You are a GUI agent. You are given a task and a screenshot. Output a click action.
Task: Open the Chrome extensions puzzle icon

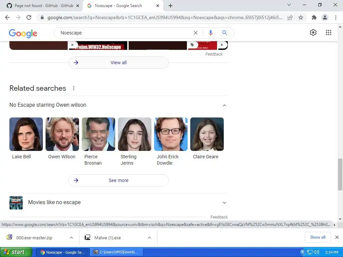coord(314,17)
